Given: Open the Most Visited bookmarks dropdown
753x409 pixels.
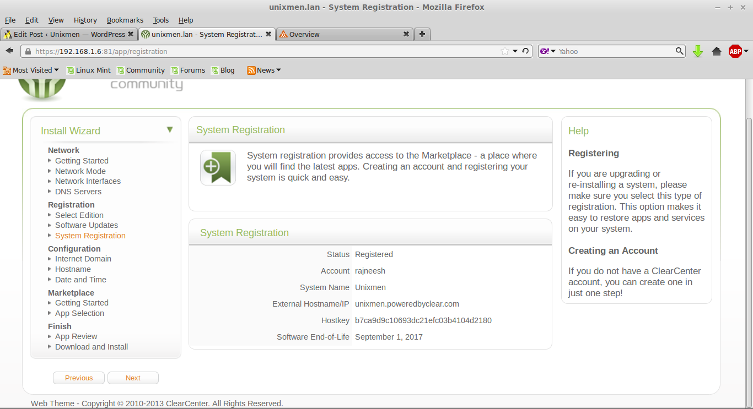Looking at the screenshot, I should 31,70.
